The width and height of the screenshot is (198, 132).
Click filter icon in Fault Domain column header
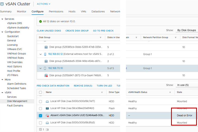136,37
